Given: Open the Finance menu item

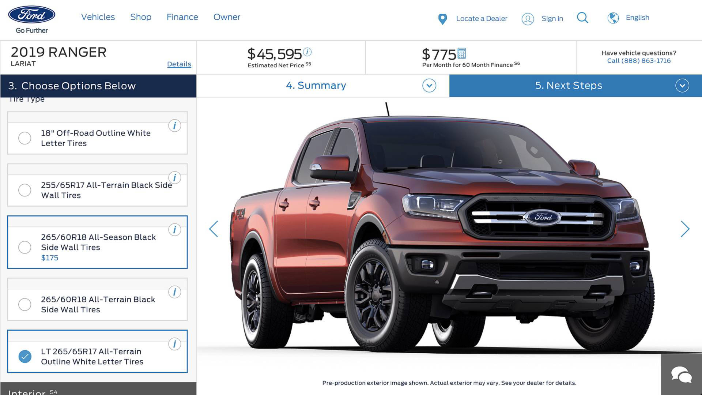Looking at the screenshot, I should [x=182, y=17].
